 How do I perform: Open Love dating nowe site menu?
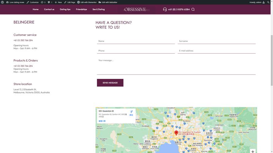click(15, 2)
